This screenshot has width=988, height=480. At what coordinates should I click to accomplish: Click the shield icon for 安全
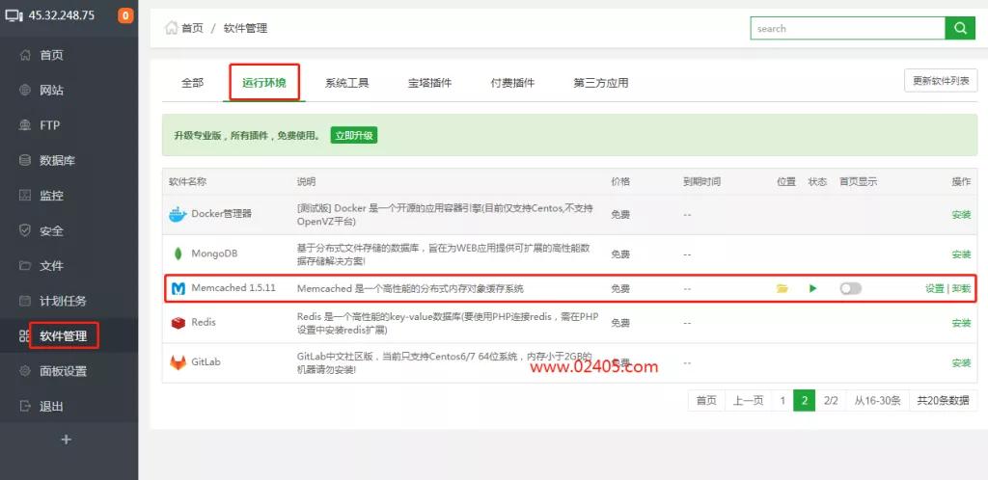25,230
